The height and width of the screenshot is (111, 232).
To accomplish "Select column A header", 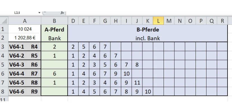I will tap(25, 21).
